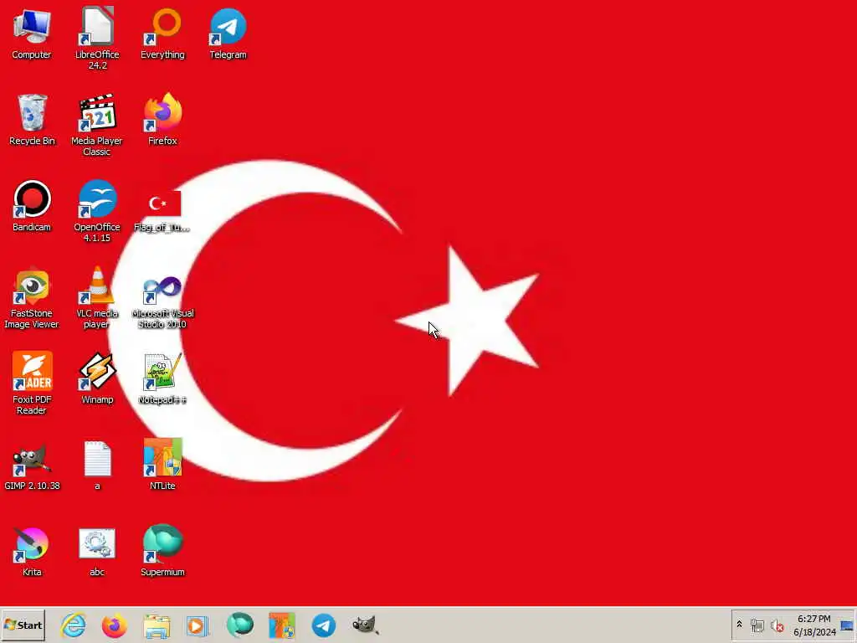Click the Show desktop tray button
Viewport: 857px width, 643px height.
coord(847,625)
